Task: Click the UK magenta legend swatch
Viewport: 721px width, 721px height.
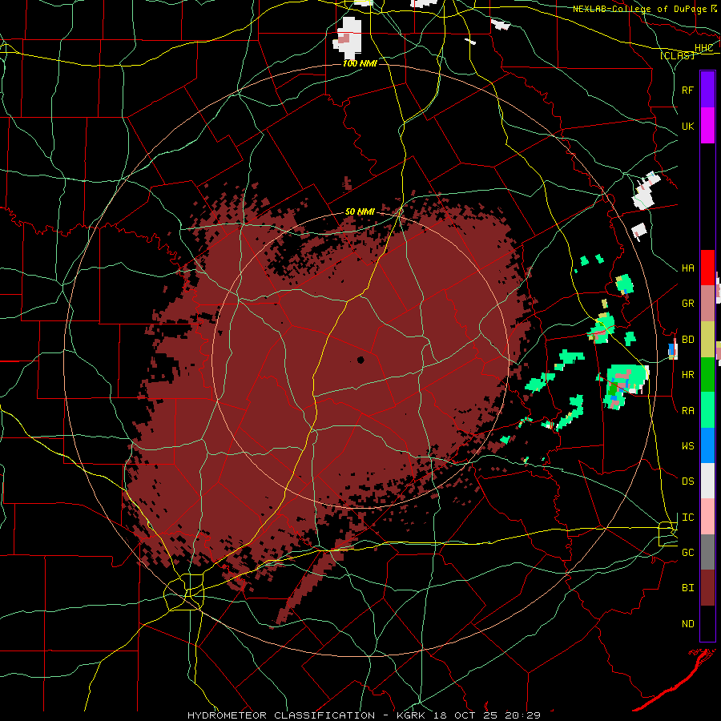Action: (x=707, y=126)
